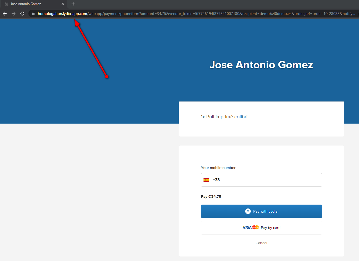
Task: Click the Pay €34.75 amount text
Action: [x=211, y=197]
